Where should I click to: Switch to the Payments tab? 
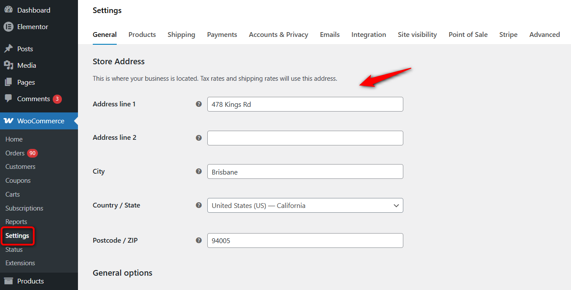(222, 34)
